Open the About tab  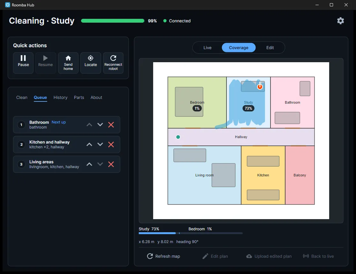pyautogui.click(x=96, y=97)
